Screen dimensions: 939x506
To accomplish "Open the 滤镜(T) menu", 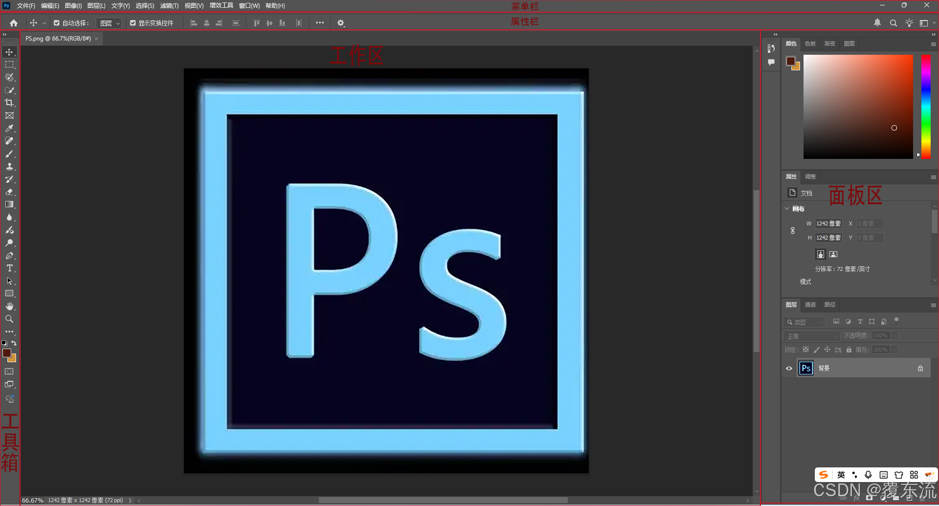I will point(169,6).
